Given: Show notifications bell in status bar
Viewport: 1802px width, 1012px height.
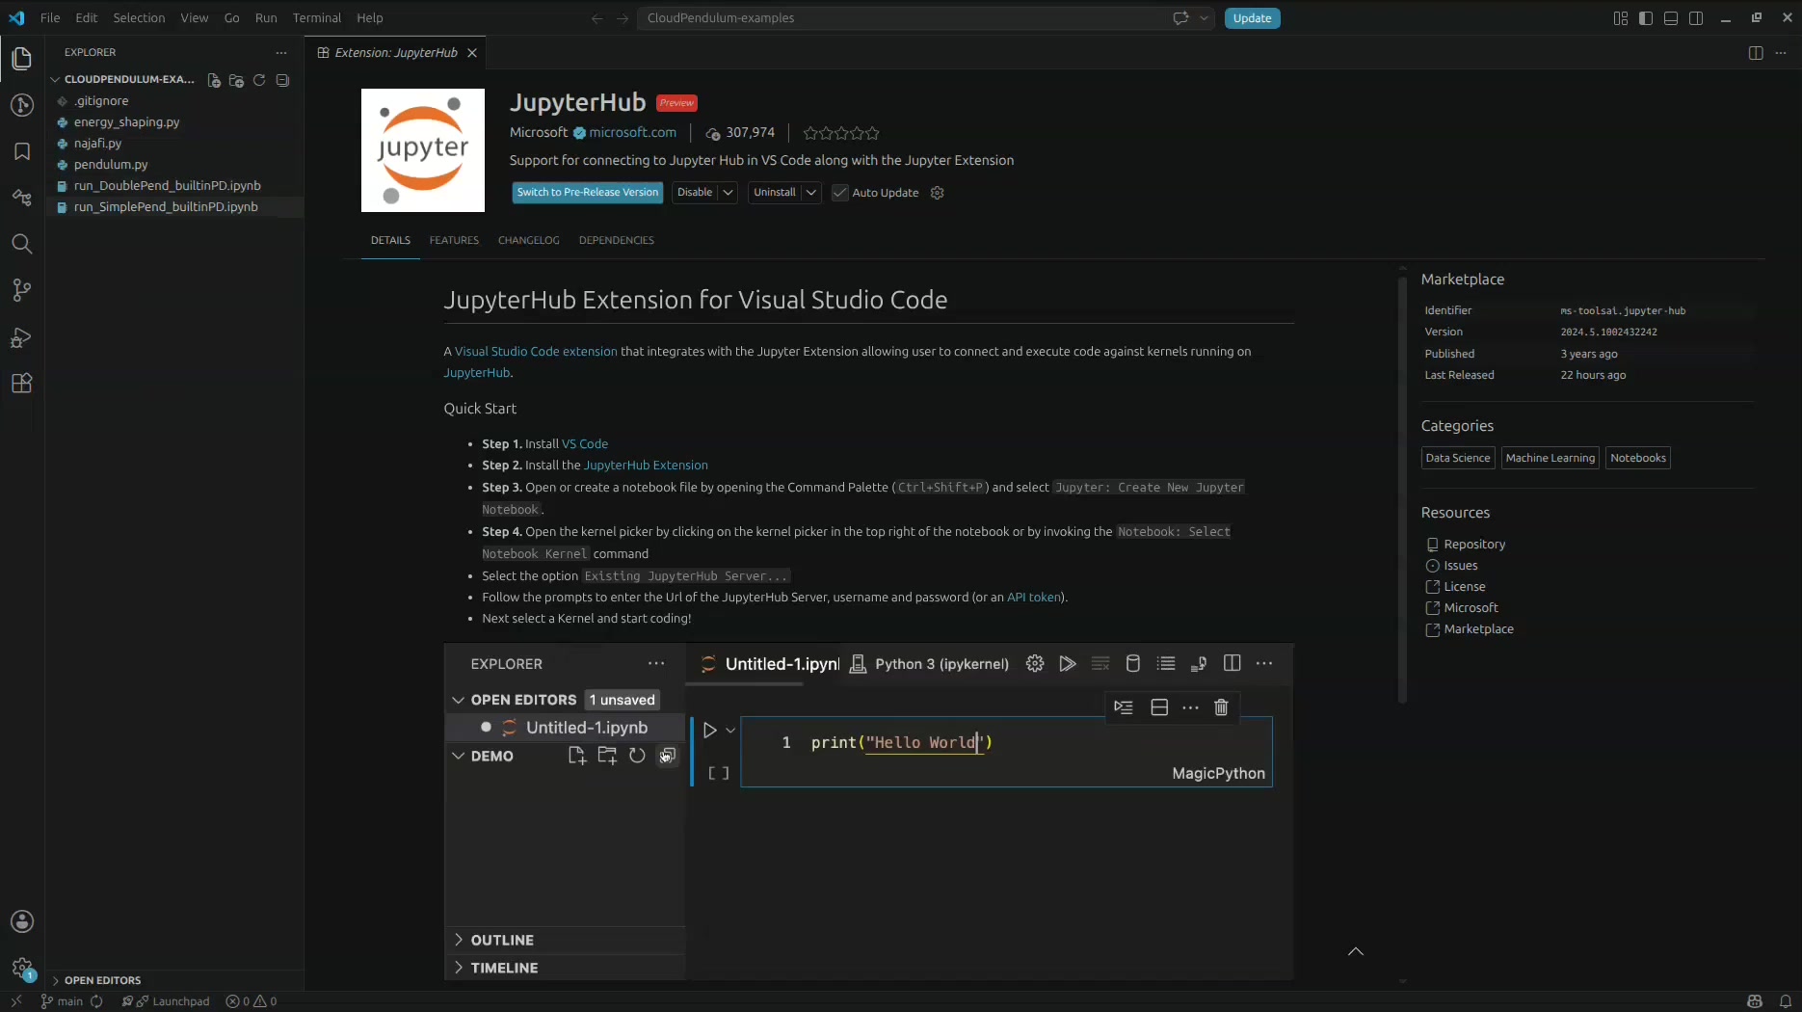Looking at the screenshot, I should (1786, 1001).
